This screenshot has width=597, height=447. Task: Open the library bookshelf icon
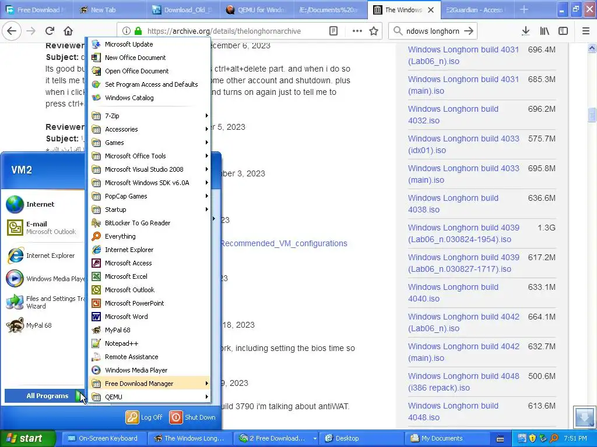[x=545, y=31]
